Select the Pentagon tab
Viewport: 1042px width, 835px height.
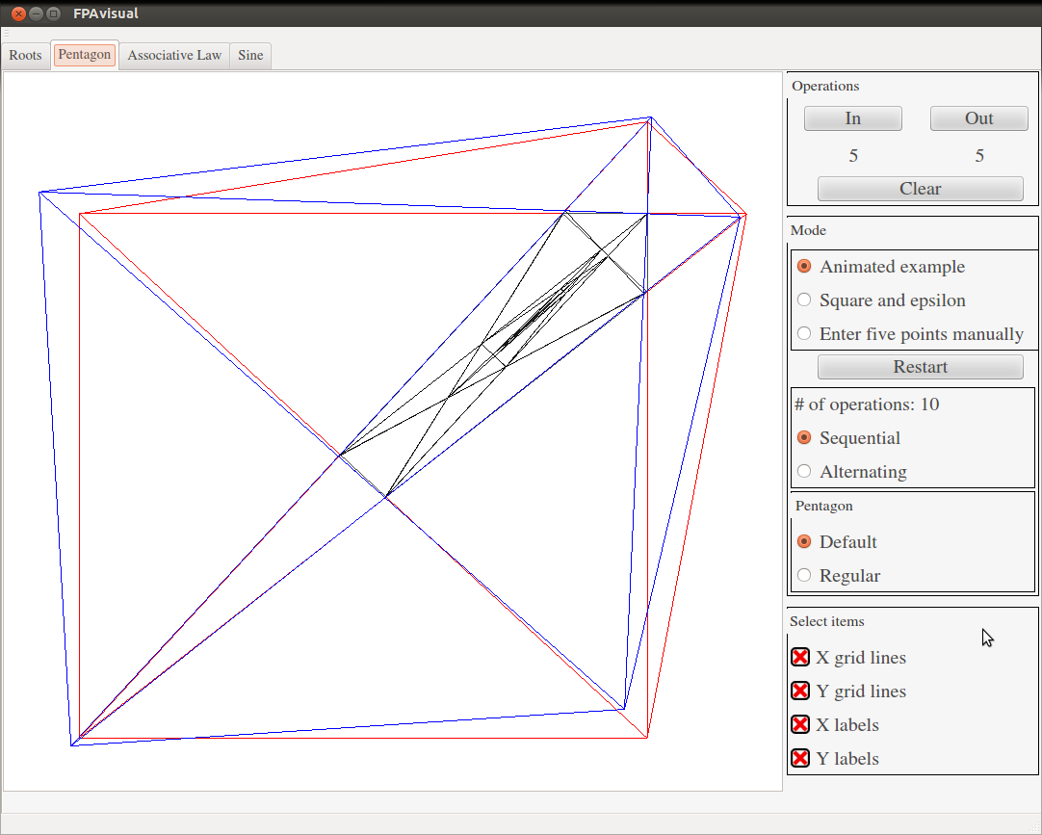[85, 55]
